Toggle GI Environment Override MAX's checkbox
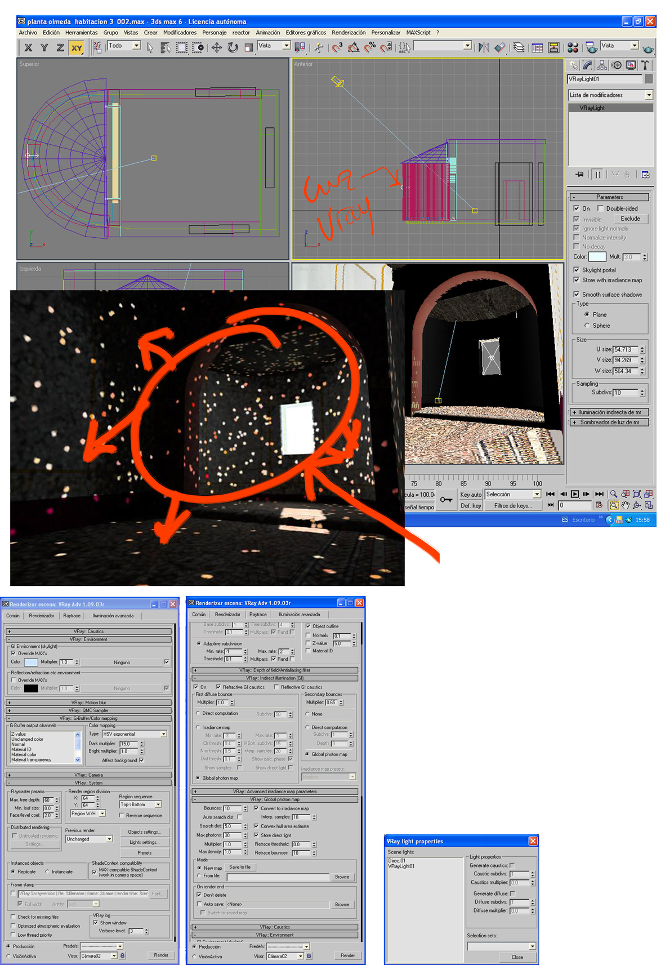This screenshot has width=665, height=965. 14,653
